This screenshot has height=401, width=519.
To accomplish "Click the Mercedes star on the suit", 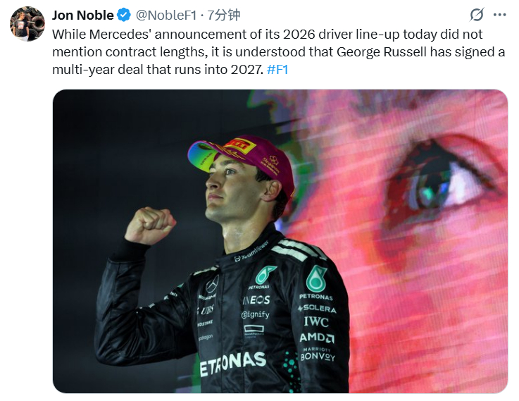I will point(211,284).
